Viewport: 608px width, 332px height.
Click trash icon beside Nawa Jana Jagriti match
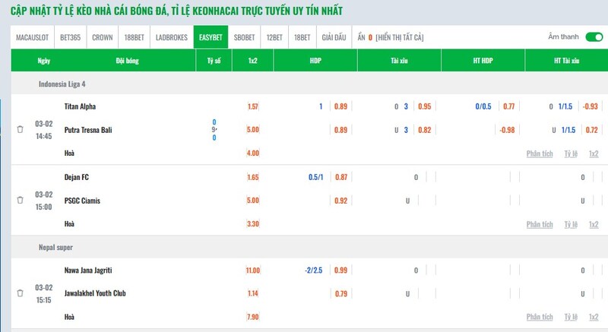pyautogui.click(x=20, y=293)
